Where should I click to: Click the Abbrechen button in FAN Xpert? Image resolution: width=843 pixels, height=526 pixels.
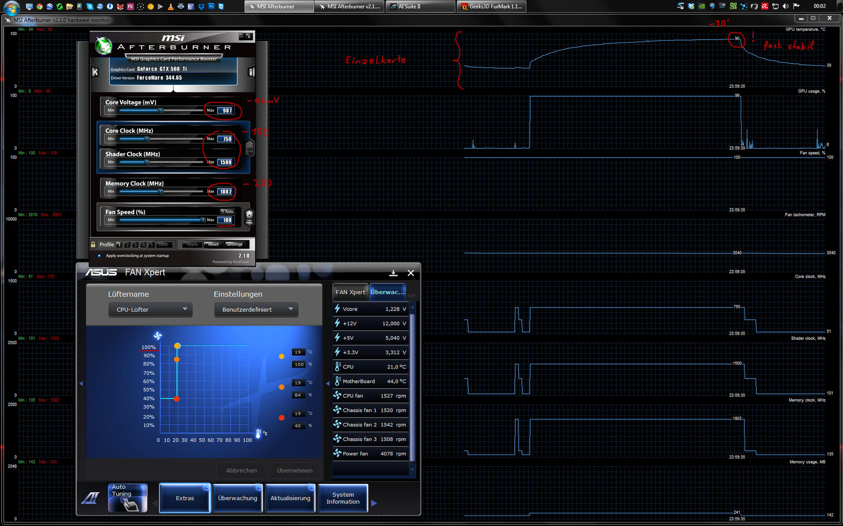(x=241, y=470)
